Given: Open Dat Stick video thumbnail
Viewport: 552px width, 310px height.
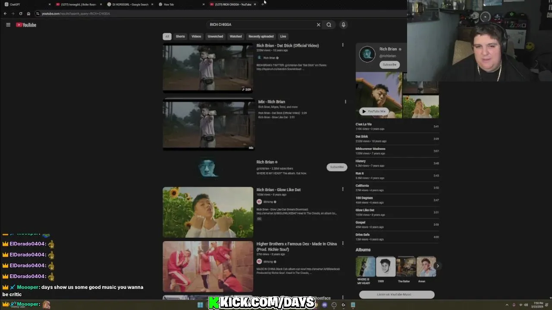Looking at the screenshot, I should coord(208,68).
